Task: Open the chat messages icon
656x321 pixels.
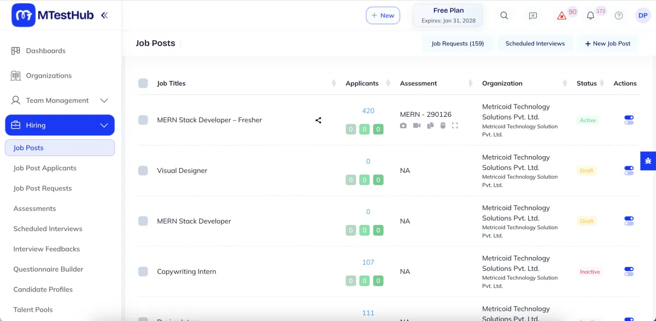Action: click(x=533, y=16)
